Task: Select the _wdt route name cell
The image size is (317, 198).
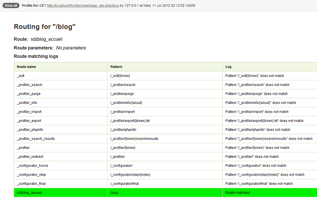Action: (21, 76)
